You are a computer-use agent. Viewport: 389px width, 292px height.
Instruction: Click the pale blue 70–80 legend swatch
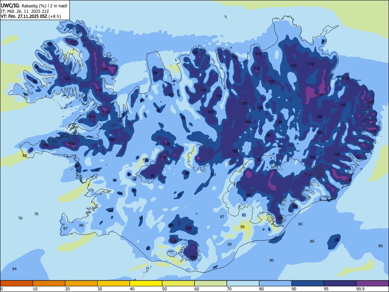(243, 283)
